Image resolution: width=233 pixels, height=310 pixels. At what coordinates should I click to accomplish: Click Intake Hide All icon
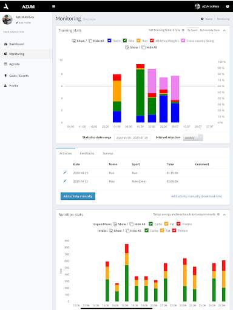[x=127, y=231]
